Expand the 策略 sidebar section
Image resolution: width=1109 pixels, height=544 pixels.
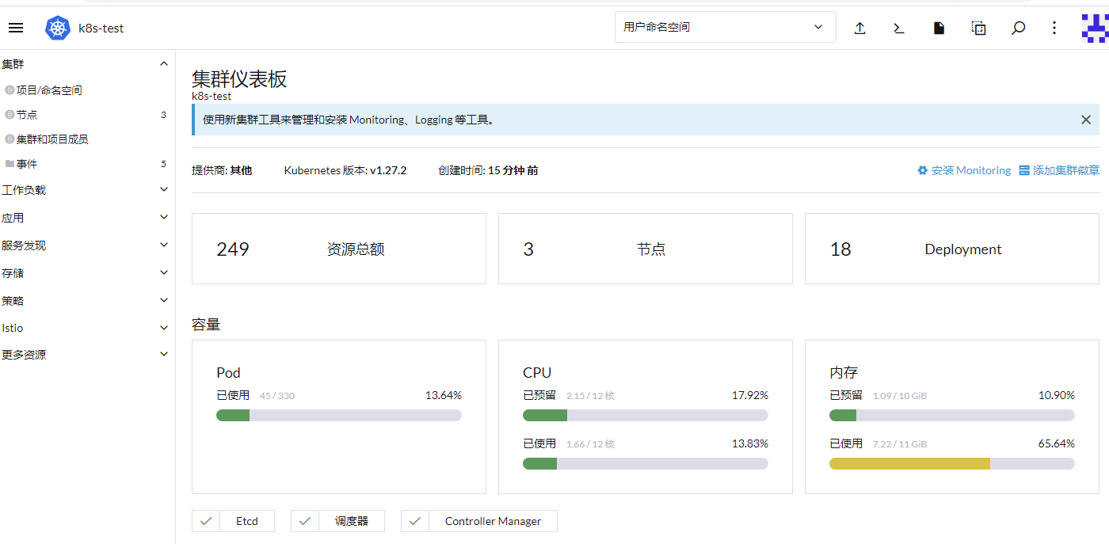(164, 301)
